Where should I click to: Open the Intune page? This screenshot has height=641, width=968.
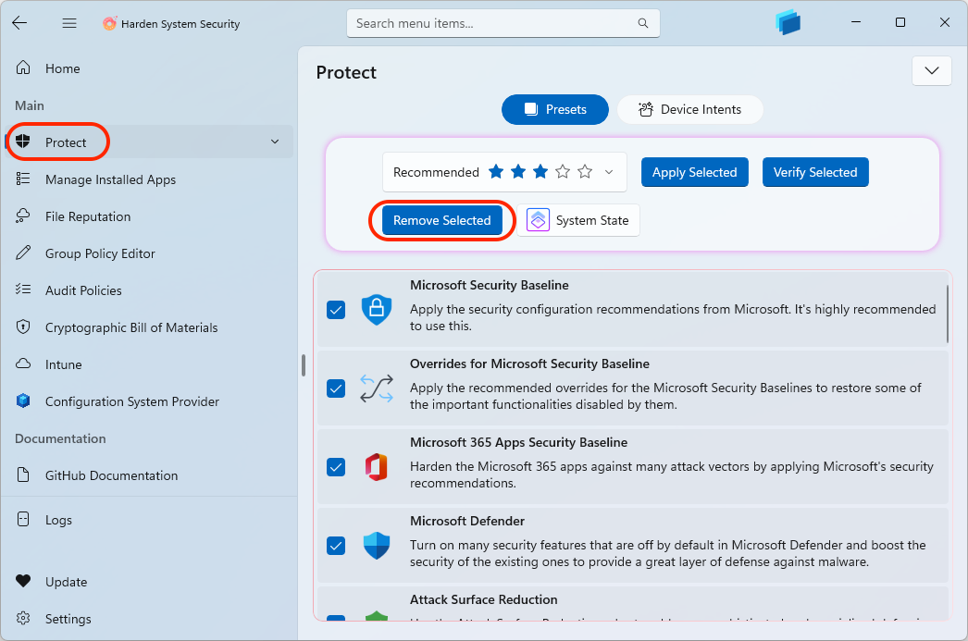(149, 364)
